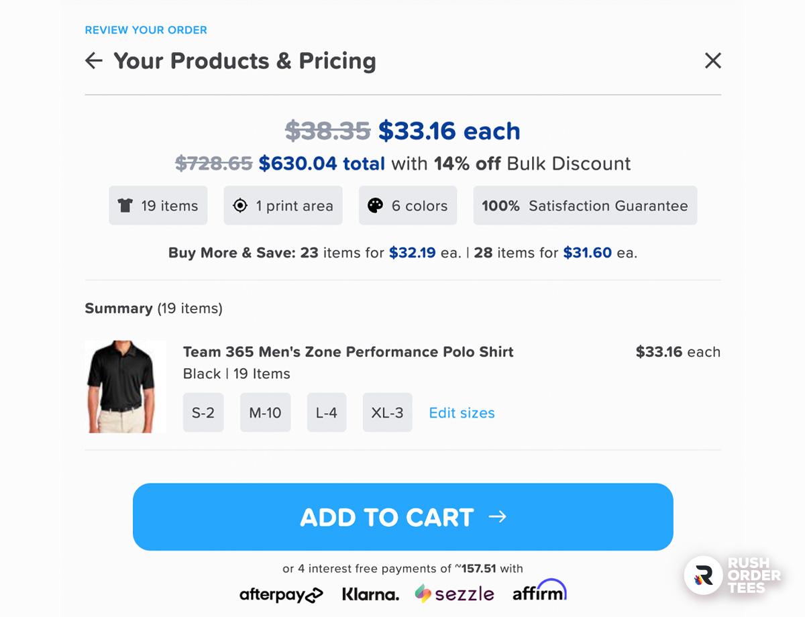
Task: Open the Edit sizes link
Action: coord(462,413)
